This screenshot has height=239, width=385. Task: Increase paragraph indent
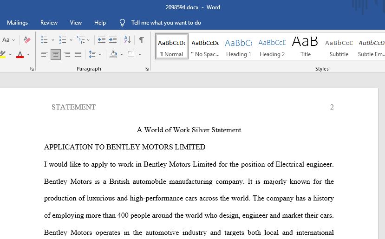tap(113, 40)
